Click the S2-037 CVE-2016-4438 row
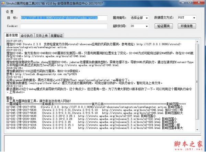This screenshot has width=206, height=152. tap(81, 116)
